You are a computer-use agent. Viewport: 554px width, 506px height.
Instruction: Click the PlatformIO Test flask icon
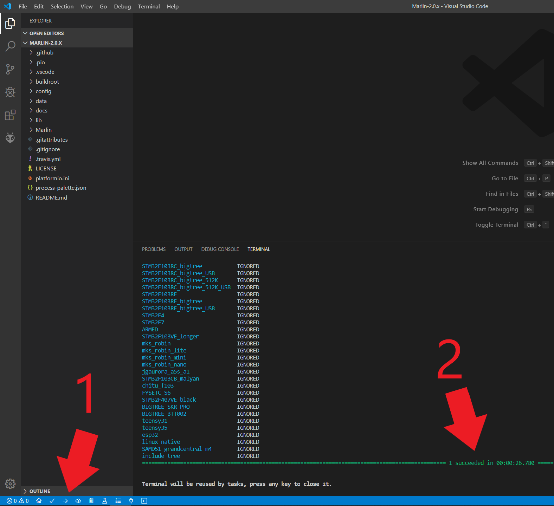click(x=105, y=501)
